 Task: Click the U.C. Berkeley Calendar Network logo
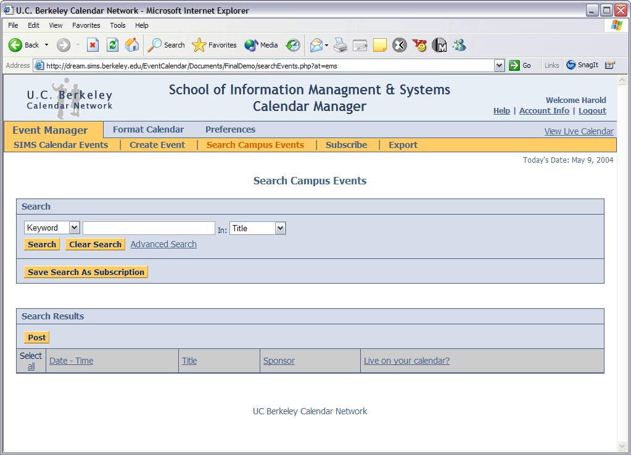click(69, 99)
